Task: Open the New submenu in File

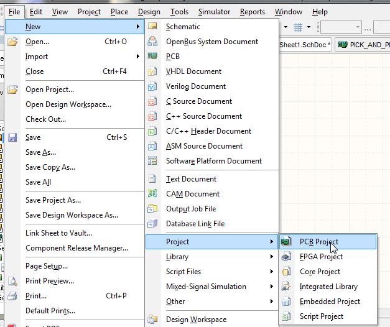Action: click(x=75, y=27)
